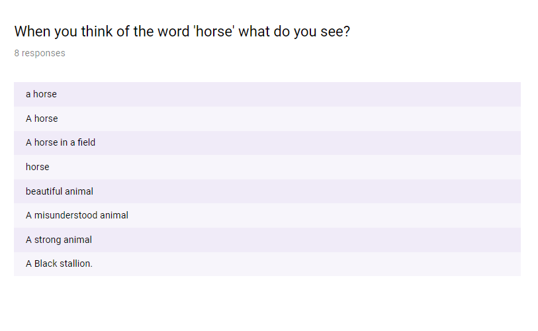This screenshot has width=538, height=331.
Task: Click the fifth response in the list
Action: [x=60, y=191]
